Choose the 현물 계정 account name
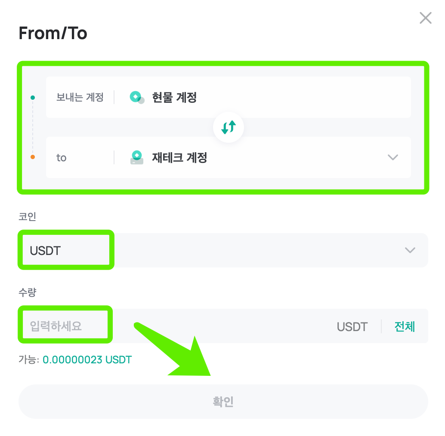This screenshot has width=445, height=436. point(174,98)
